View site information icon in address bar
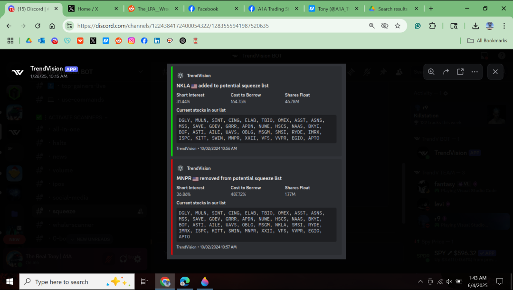 click(x=69, y=26)
